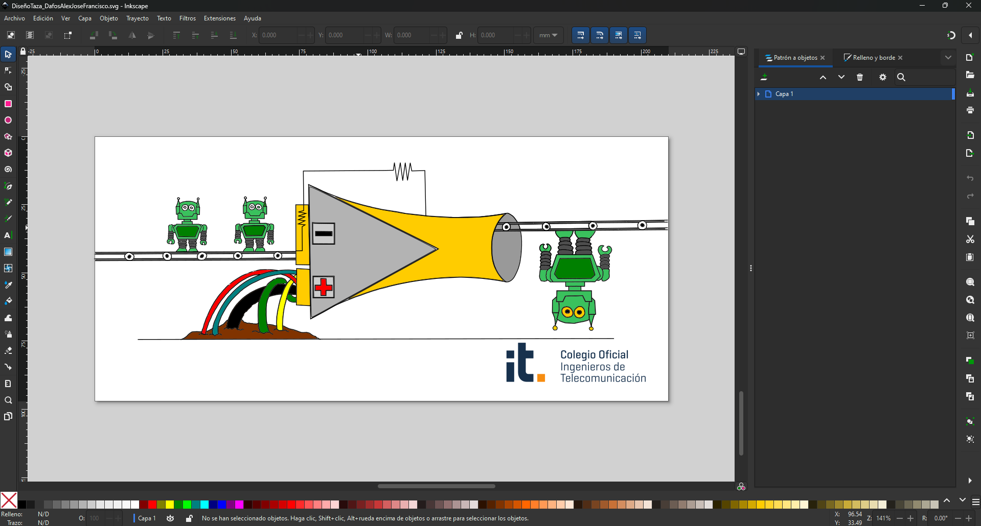Open the snapping options arrow
981x526 pixels.
[970, 35]
